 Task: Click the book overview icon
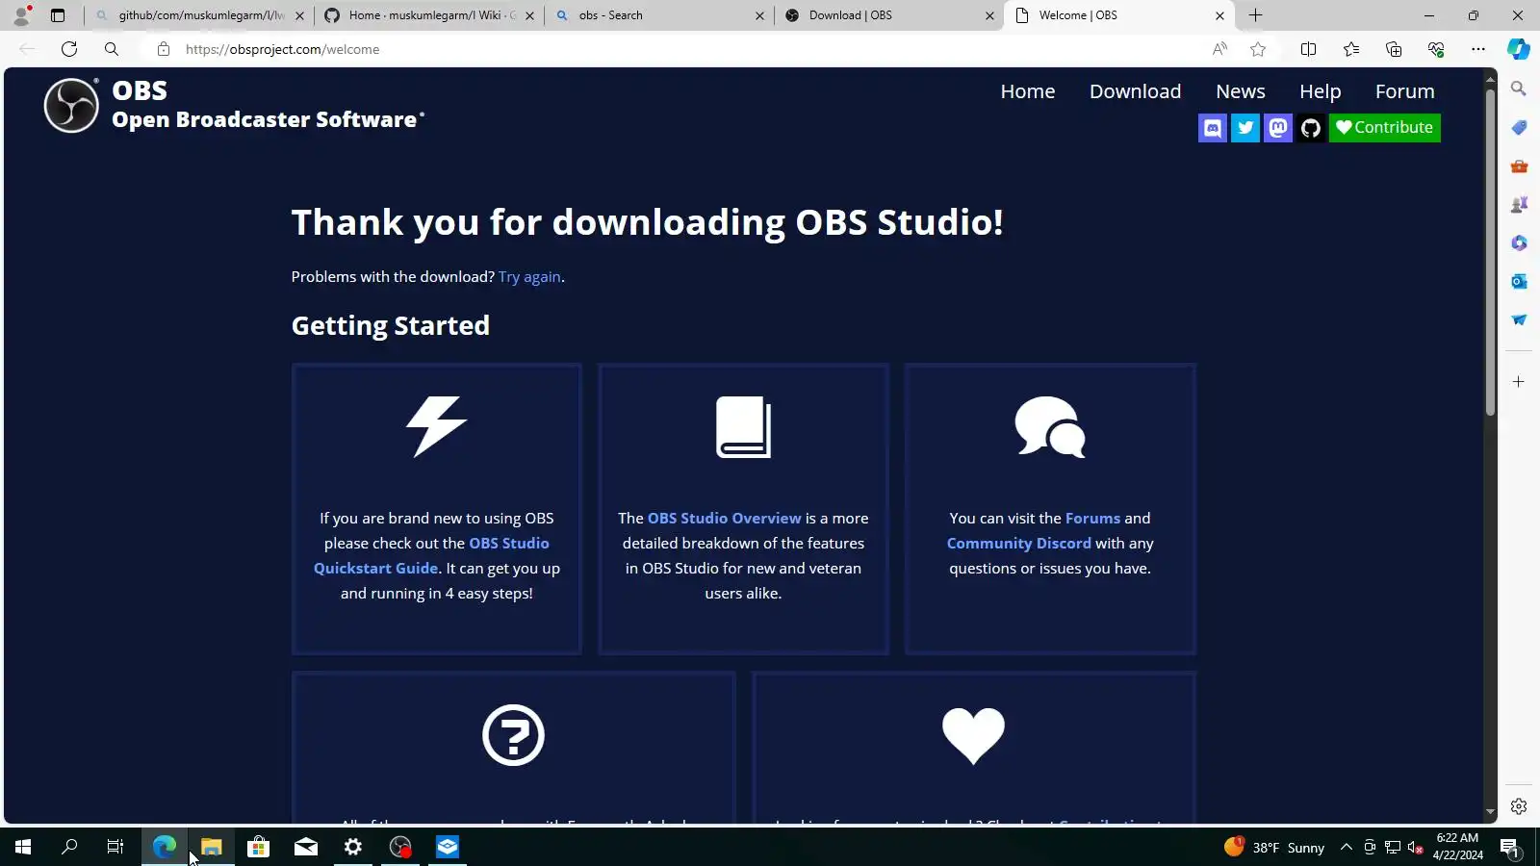[x=743, y=427]
